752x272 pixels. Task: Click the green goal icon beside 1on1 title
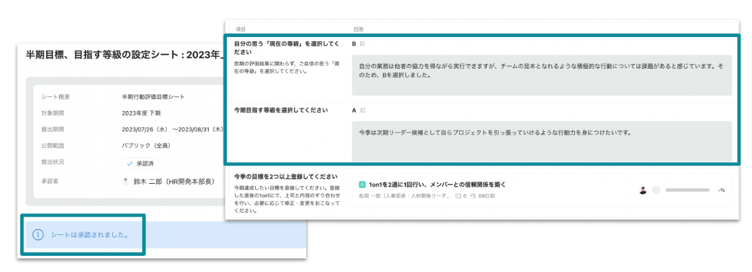362,184
